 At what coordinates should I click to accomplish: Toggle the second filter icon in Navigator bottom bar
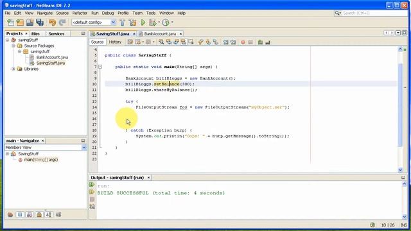[x=20, y=215]
